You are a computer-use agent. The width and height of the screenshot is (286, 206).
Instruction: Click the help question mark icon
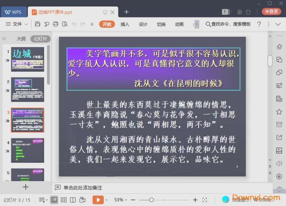pos(259,24)
